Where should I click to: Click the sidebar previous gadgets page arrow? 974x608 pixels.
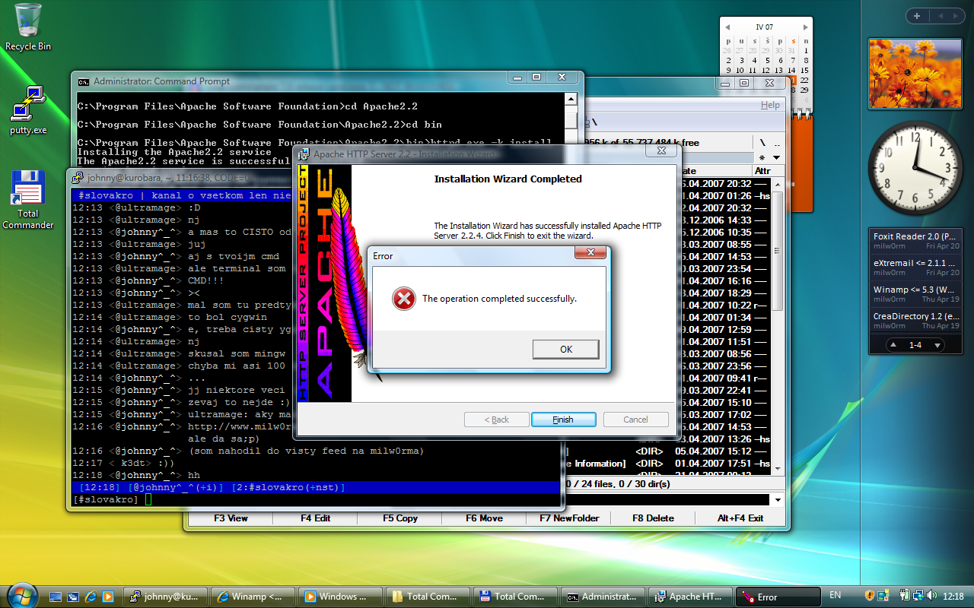pyautogui.click(x=939, y=16)
